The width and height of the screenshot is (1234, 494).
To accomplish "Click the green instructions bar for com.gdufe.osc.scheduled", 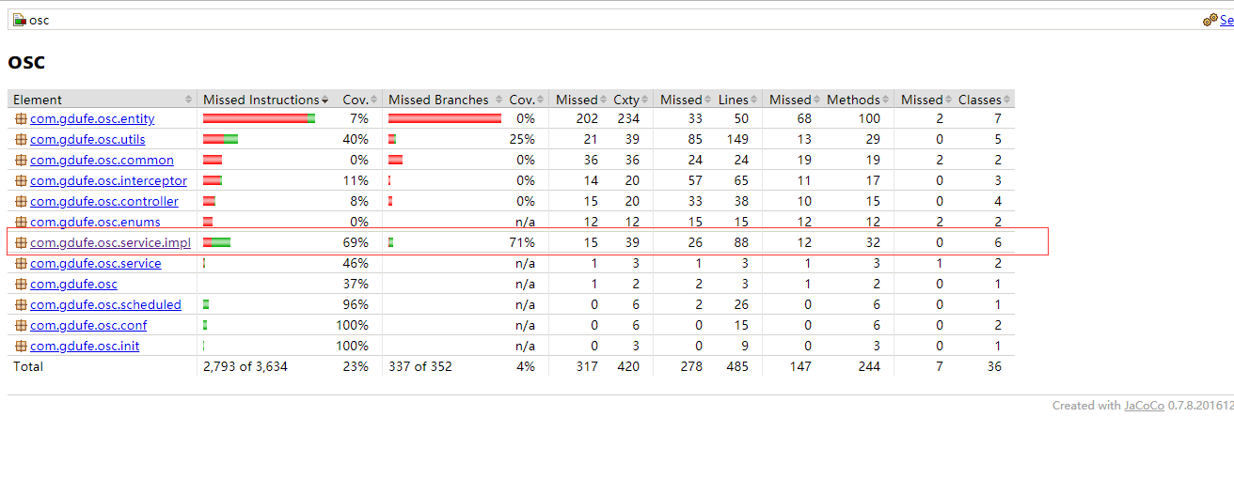I will click(x=206, y=304).
